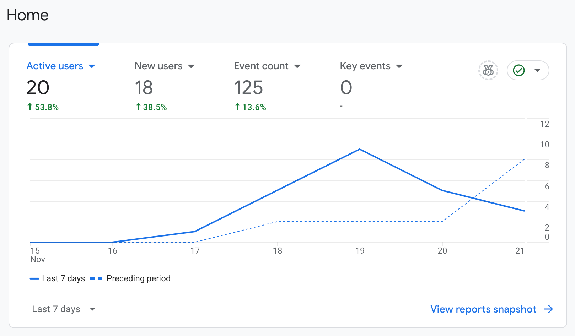Click the solid line Last 7 days legend marker
This screenshot has width=575, height=336.
click(34, 279)
